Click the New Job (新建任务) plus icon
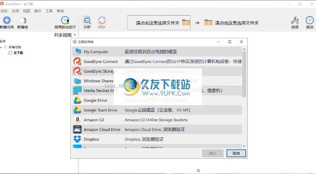This screenshot has width=316, height=174. coord(7,20)
